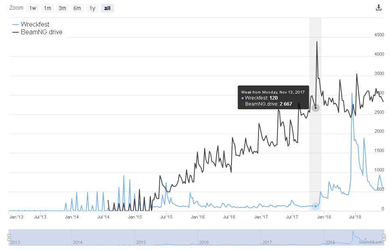Set zoom range to 1w
390x250 pixels.
pyautogui.click(x=33, y=8)
